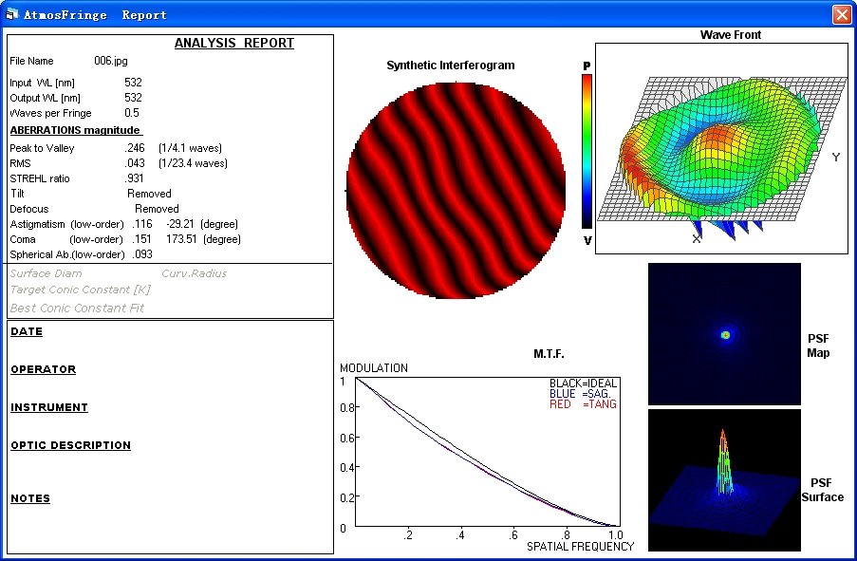
Task: Click the PSF Surface 3D plot
Action: point(724,479)
